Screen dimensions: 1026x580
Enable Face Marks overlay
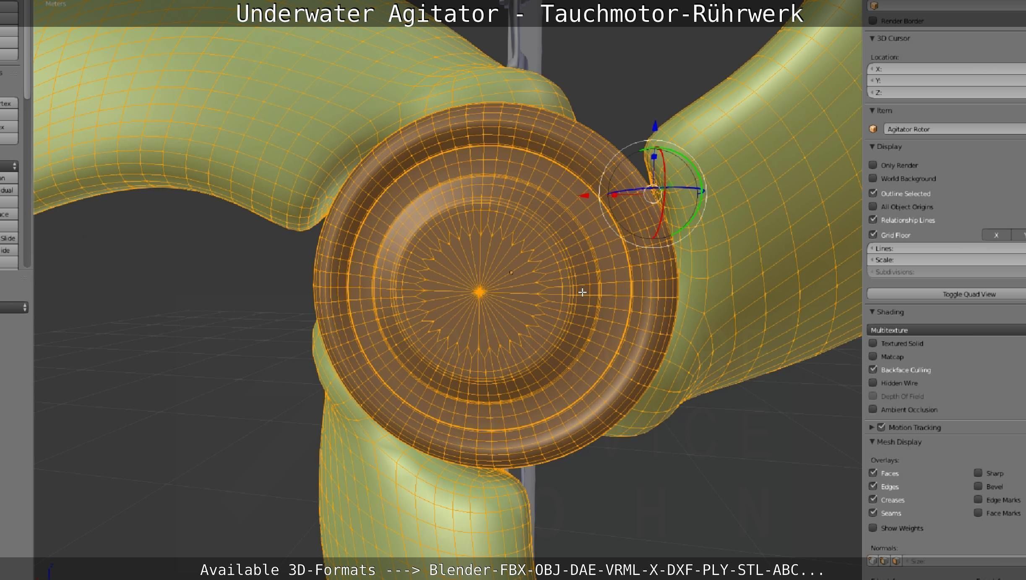(978, 513)
